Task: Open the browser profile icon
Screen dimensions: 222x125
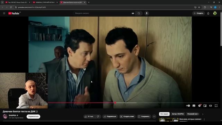Action: (215, 7)
